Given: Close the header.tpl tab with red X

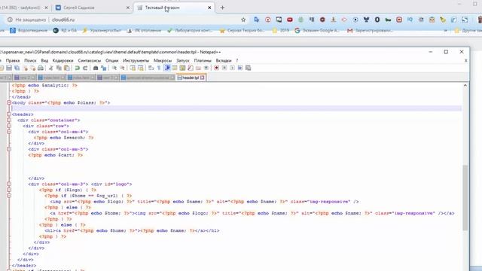Looking at the screenshot, I should click(203, 78).
